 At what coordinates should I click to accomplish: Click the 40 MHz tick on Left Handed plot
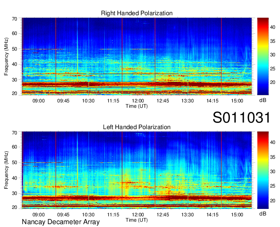[x=14, y=178]
